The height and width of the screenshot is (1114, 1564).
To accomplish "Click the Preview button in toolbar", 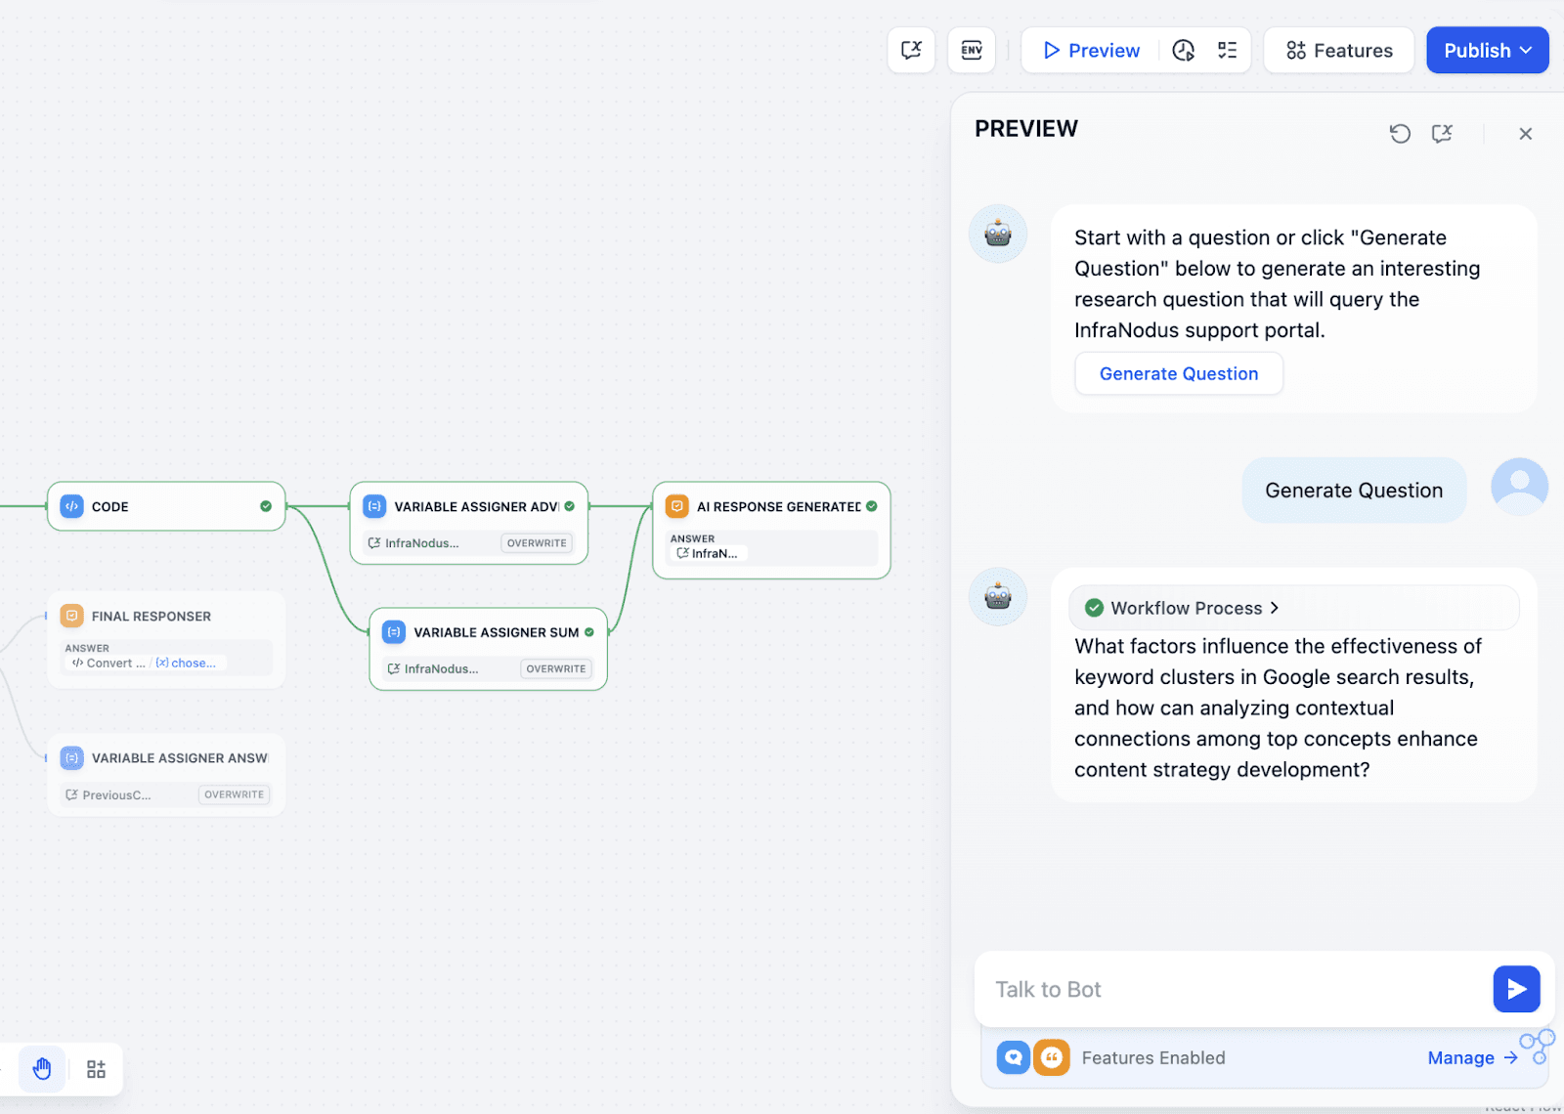I will (1091, 50).
